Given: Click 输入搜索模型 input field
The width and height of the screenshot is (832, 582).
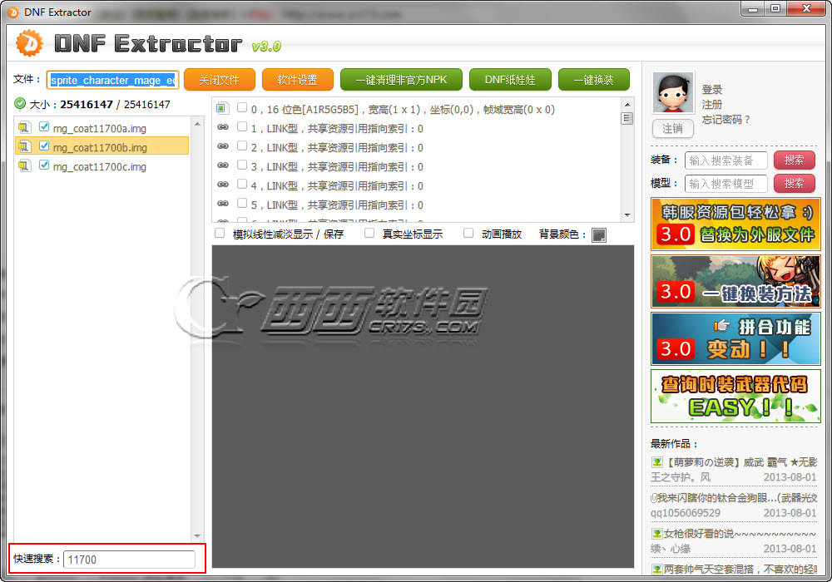Looking at the screenshot, I should [x=726, y=184].
